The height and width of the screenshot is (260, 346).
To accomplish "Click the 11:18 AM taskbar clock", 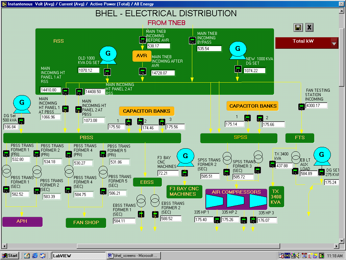I will pos(335,256).
